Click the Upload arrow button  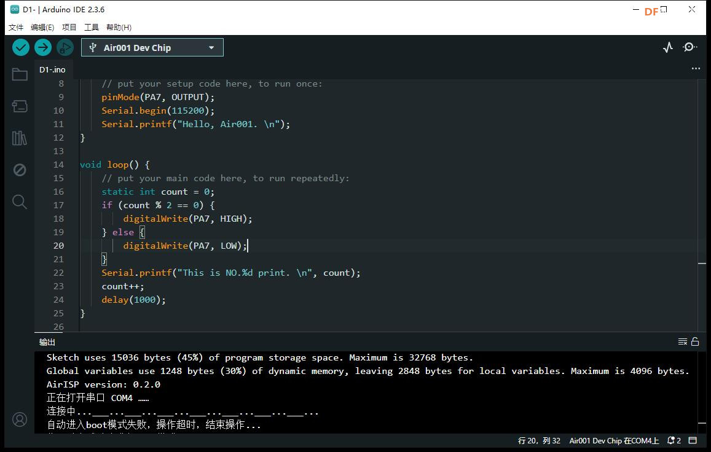click(x=43, y=47)
